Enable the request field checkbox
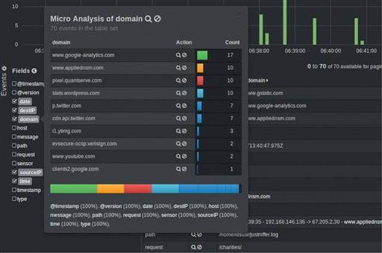 click(14, 154)
